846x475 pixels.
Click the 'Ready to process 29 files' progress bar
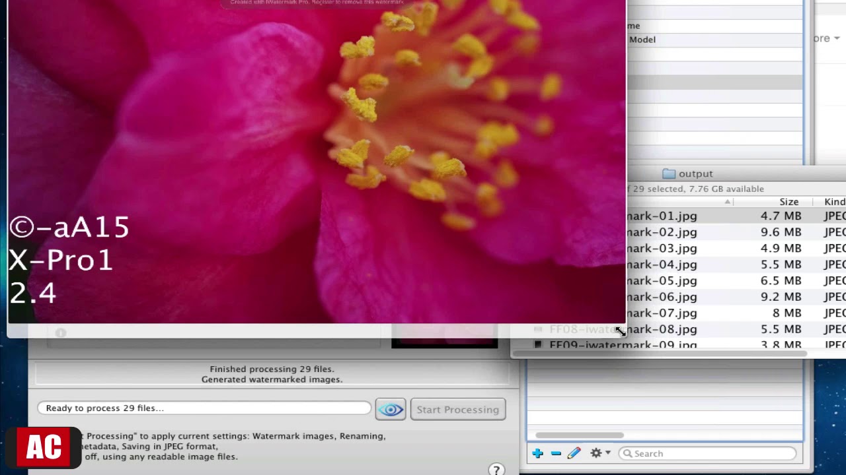click(204, 408)
